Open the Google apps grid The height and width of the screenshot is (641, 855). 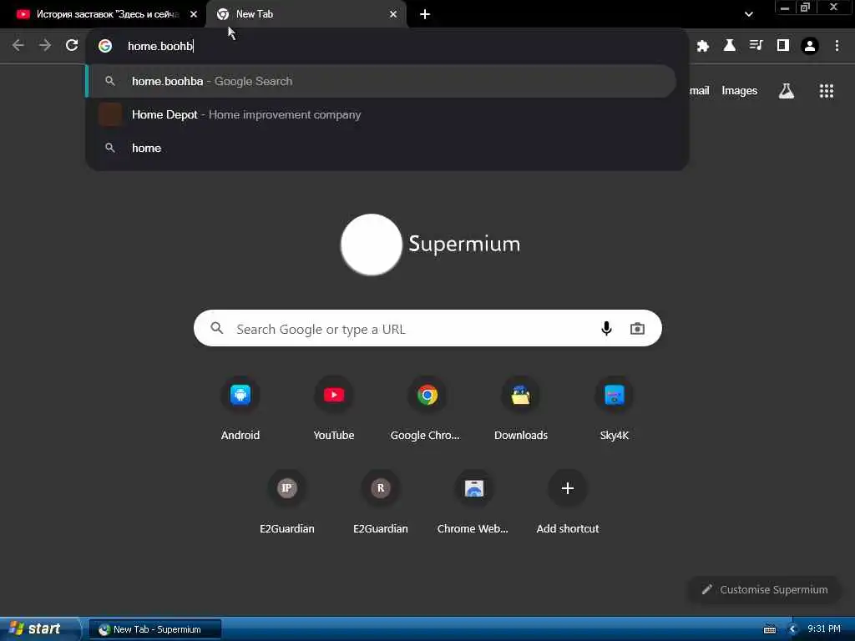click(826, 91)
